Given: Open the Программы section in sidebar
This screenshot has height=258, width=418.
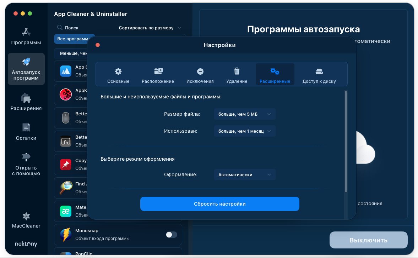Looking at the screenshot, I should point(26,36).
